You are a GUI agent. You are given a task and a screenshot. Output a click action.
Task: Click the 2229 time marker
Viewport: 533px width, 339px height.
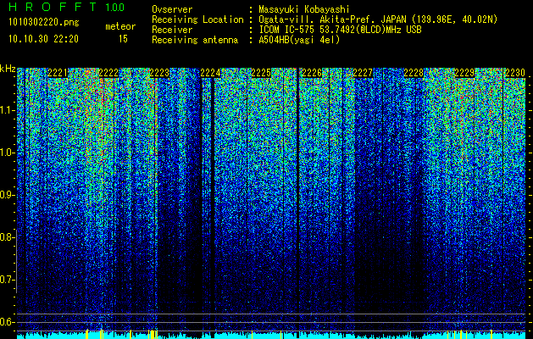click(464, 73)
